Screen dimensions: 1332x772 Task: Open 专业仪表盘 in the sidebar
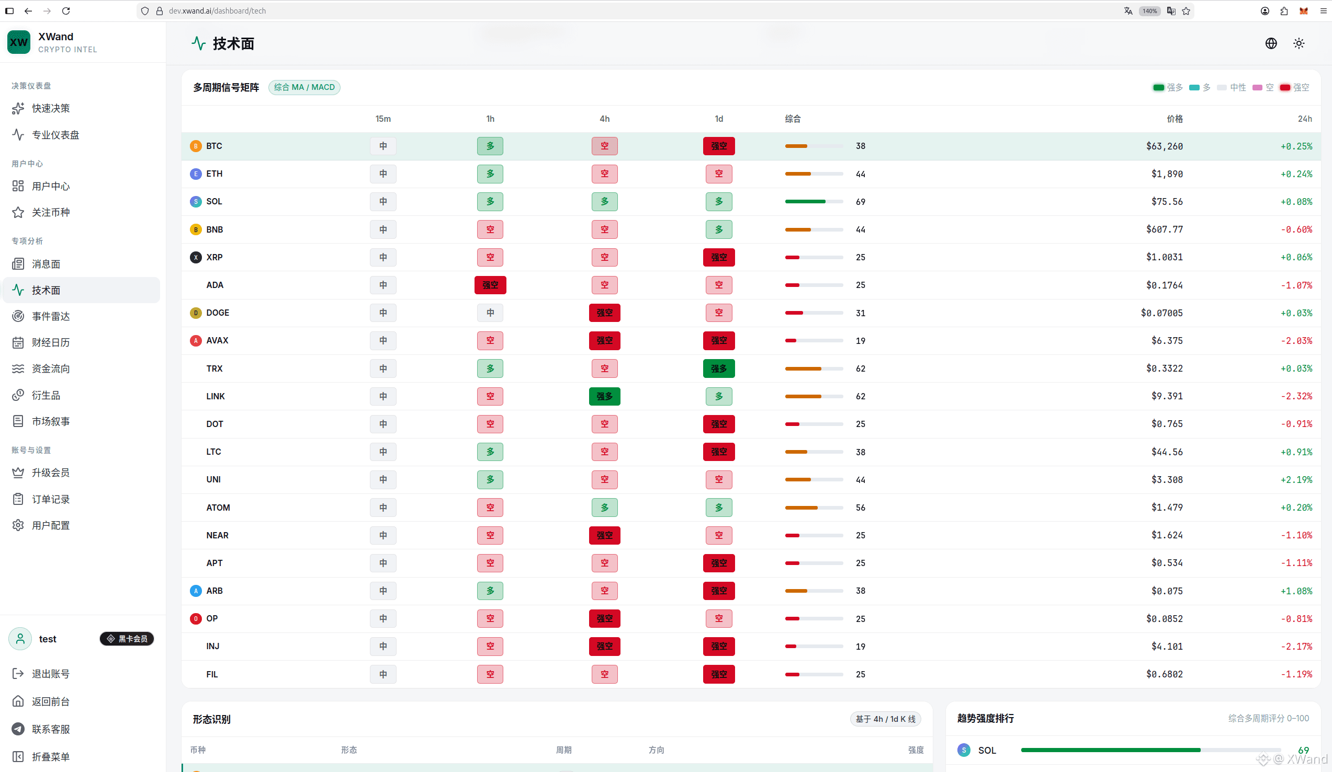[81, 135]
